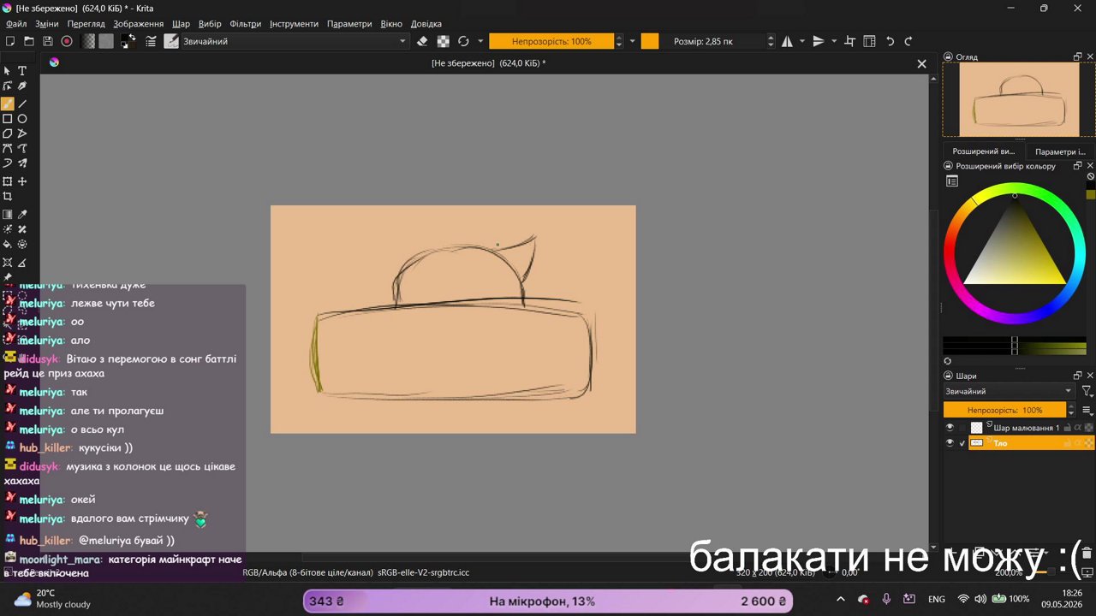The width and height of the screenshot is (1096, 616).
Task: Select the Ellipse shape tool
Action: [x=22, y=119]
